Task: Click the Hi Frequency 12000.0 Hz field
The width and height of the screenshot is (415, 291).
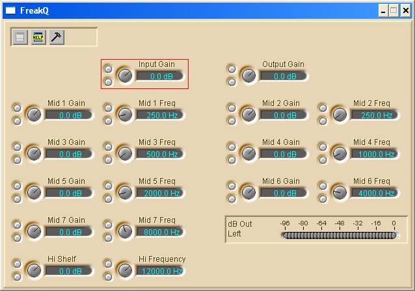Action: [159, 271]
